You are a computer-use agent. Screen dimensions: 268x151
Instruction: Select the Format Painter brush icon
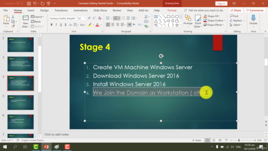point(13,26)
